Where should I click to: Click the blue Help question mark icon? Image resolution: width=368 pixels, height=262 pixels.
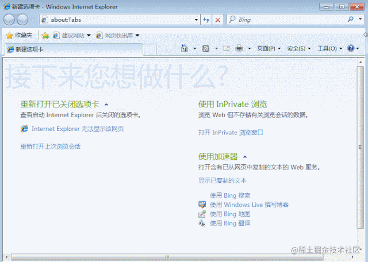[351, 48]
